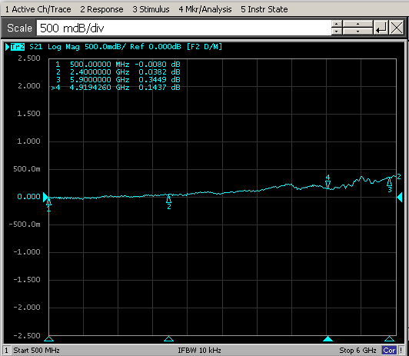Select the highlighted Tr2 trace label
Image resolution: width=409 pixels, height=356 pixels.
[x=18, y=47]
